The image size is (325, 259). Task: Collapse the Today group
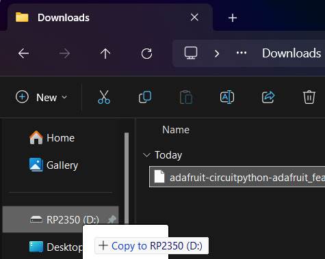(x=146, y=155)
